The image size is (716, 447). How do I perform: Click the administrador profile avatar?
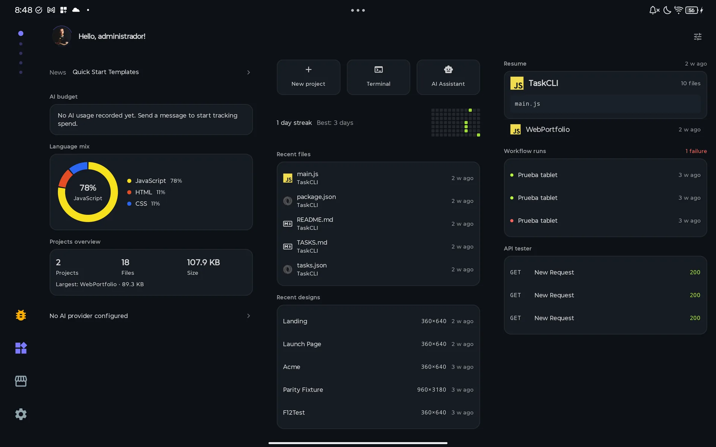(x=62, y=36)
